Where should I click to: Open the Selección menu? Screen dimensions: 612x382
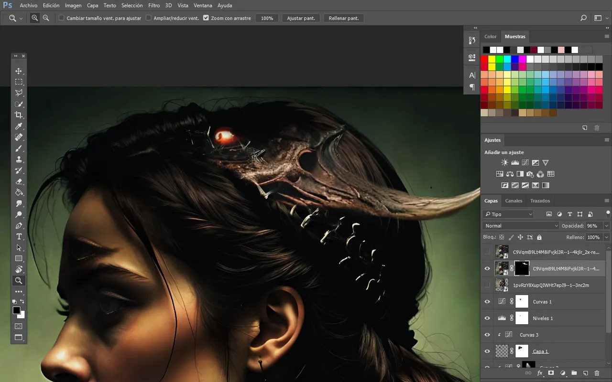click(132, 5)
